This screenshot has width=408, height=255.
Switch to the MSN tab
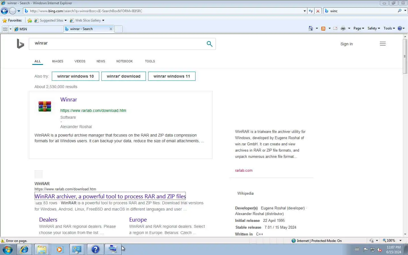pyautogui.click(x=38, y=29)
